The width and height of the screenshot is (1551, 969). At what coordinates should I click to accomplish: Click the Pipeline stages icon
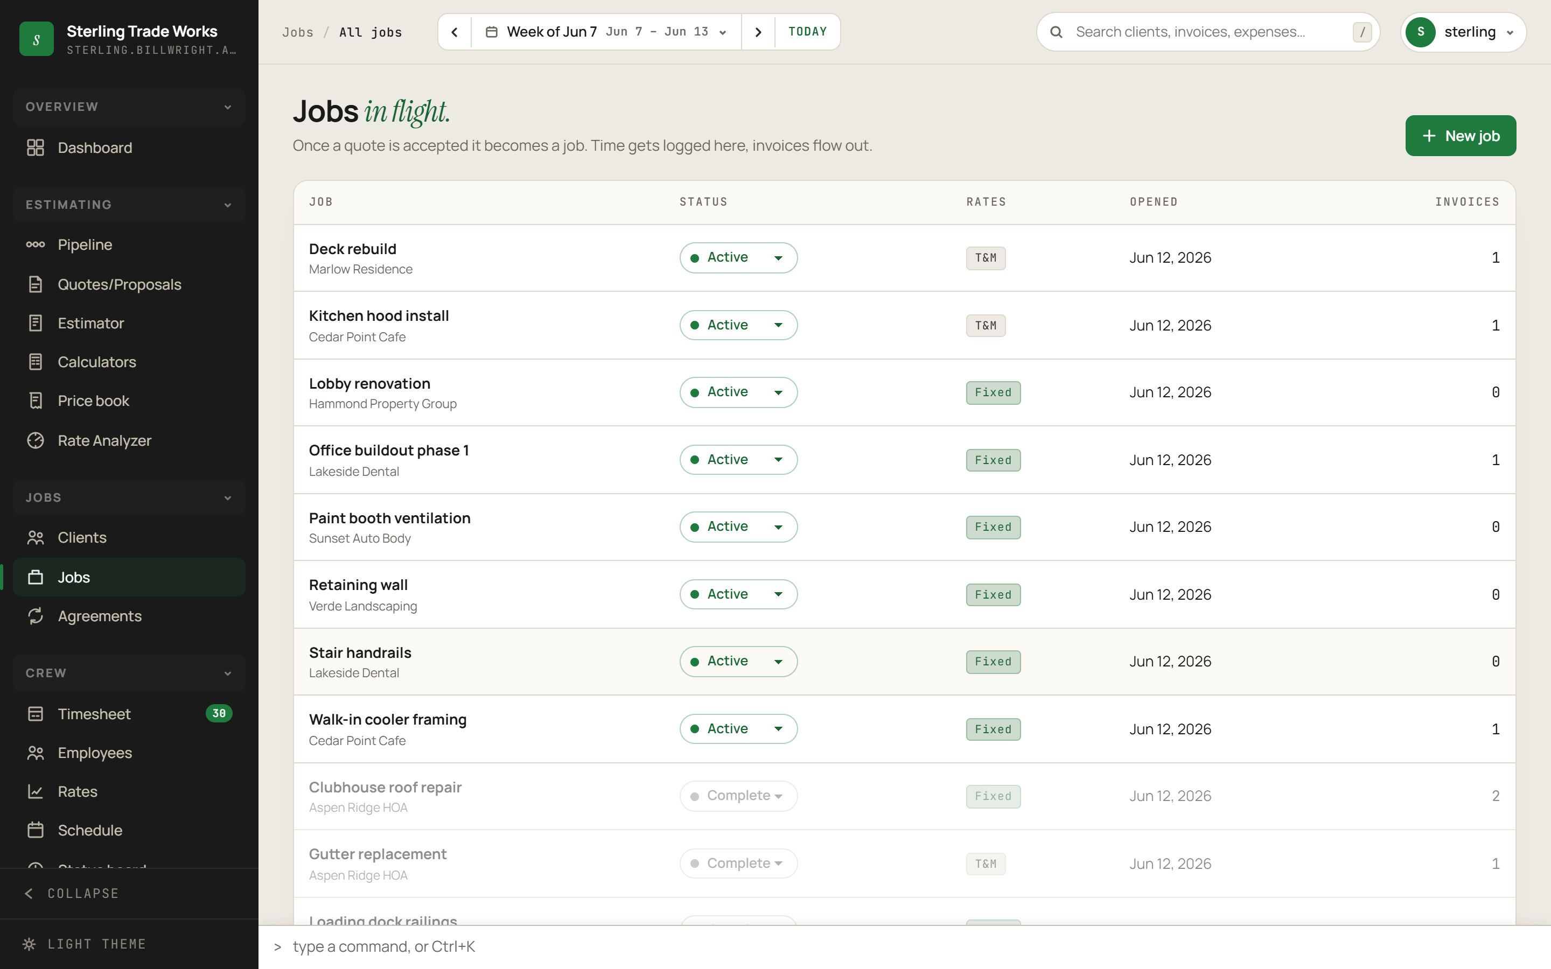35,245
